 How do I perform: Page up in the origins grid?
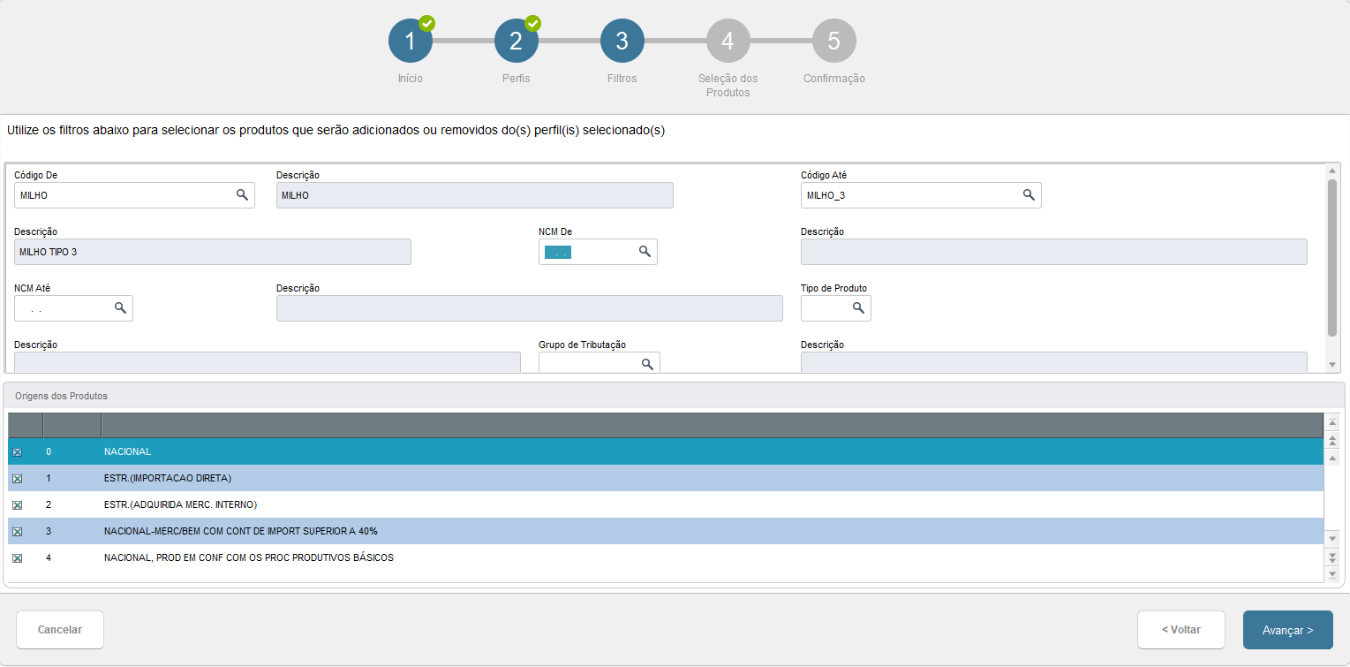pos(1333,439)
